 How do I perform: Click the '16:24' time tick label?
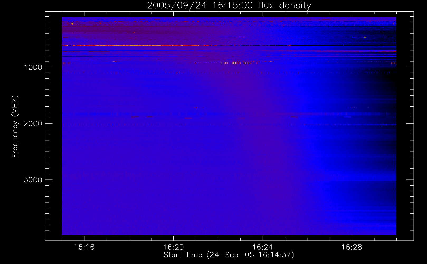263,247
